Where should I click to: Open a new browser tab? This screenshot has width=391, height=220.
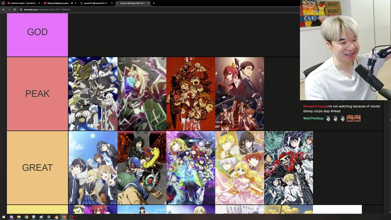[x=154, y=3]
